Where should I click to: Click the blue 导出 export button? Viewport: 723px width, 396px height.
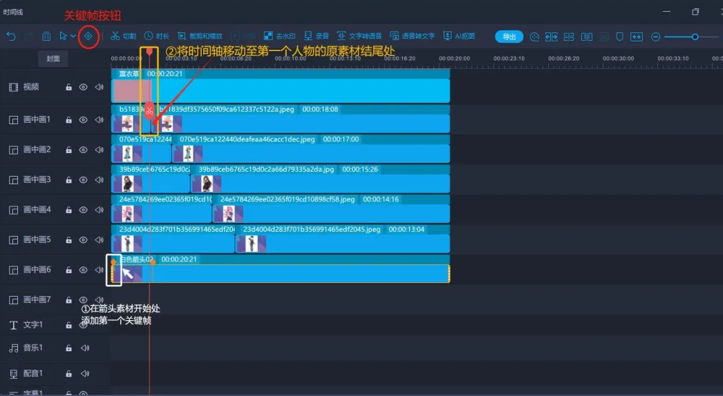pos(509,37)
